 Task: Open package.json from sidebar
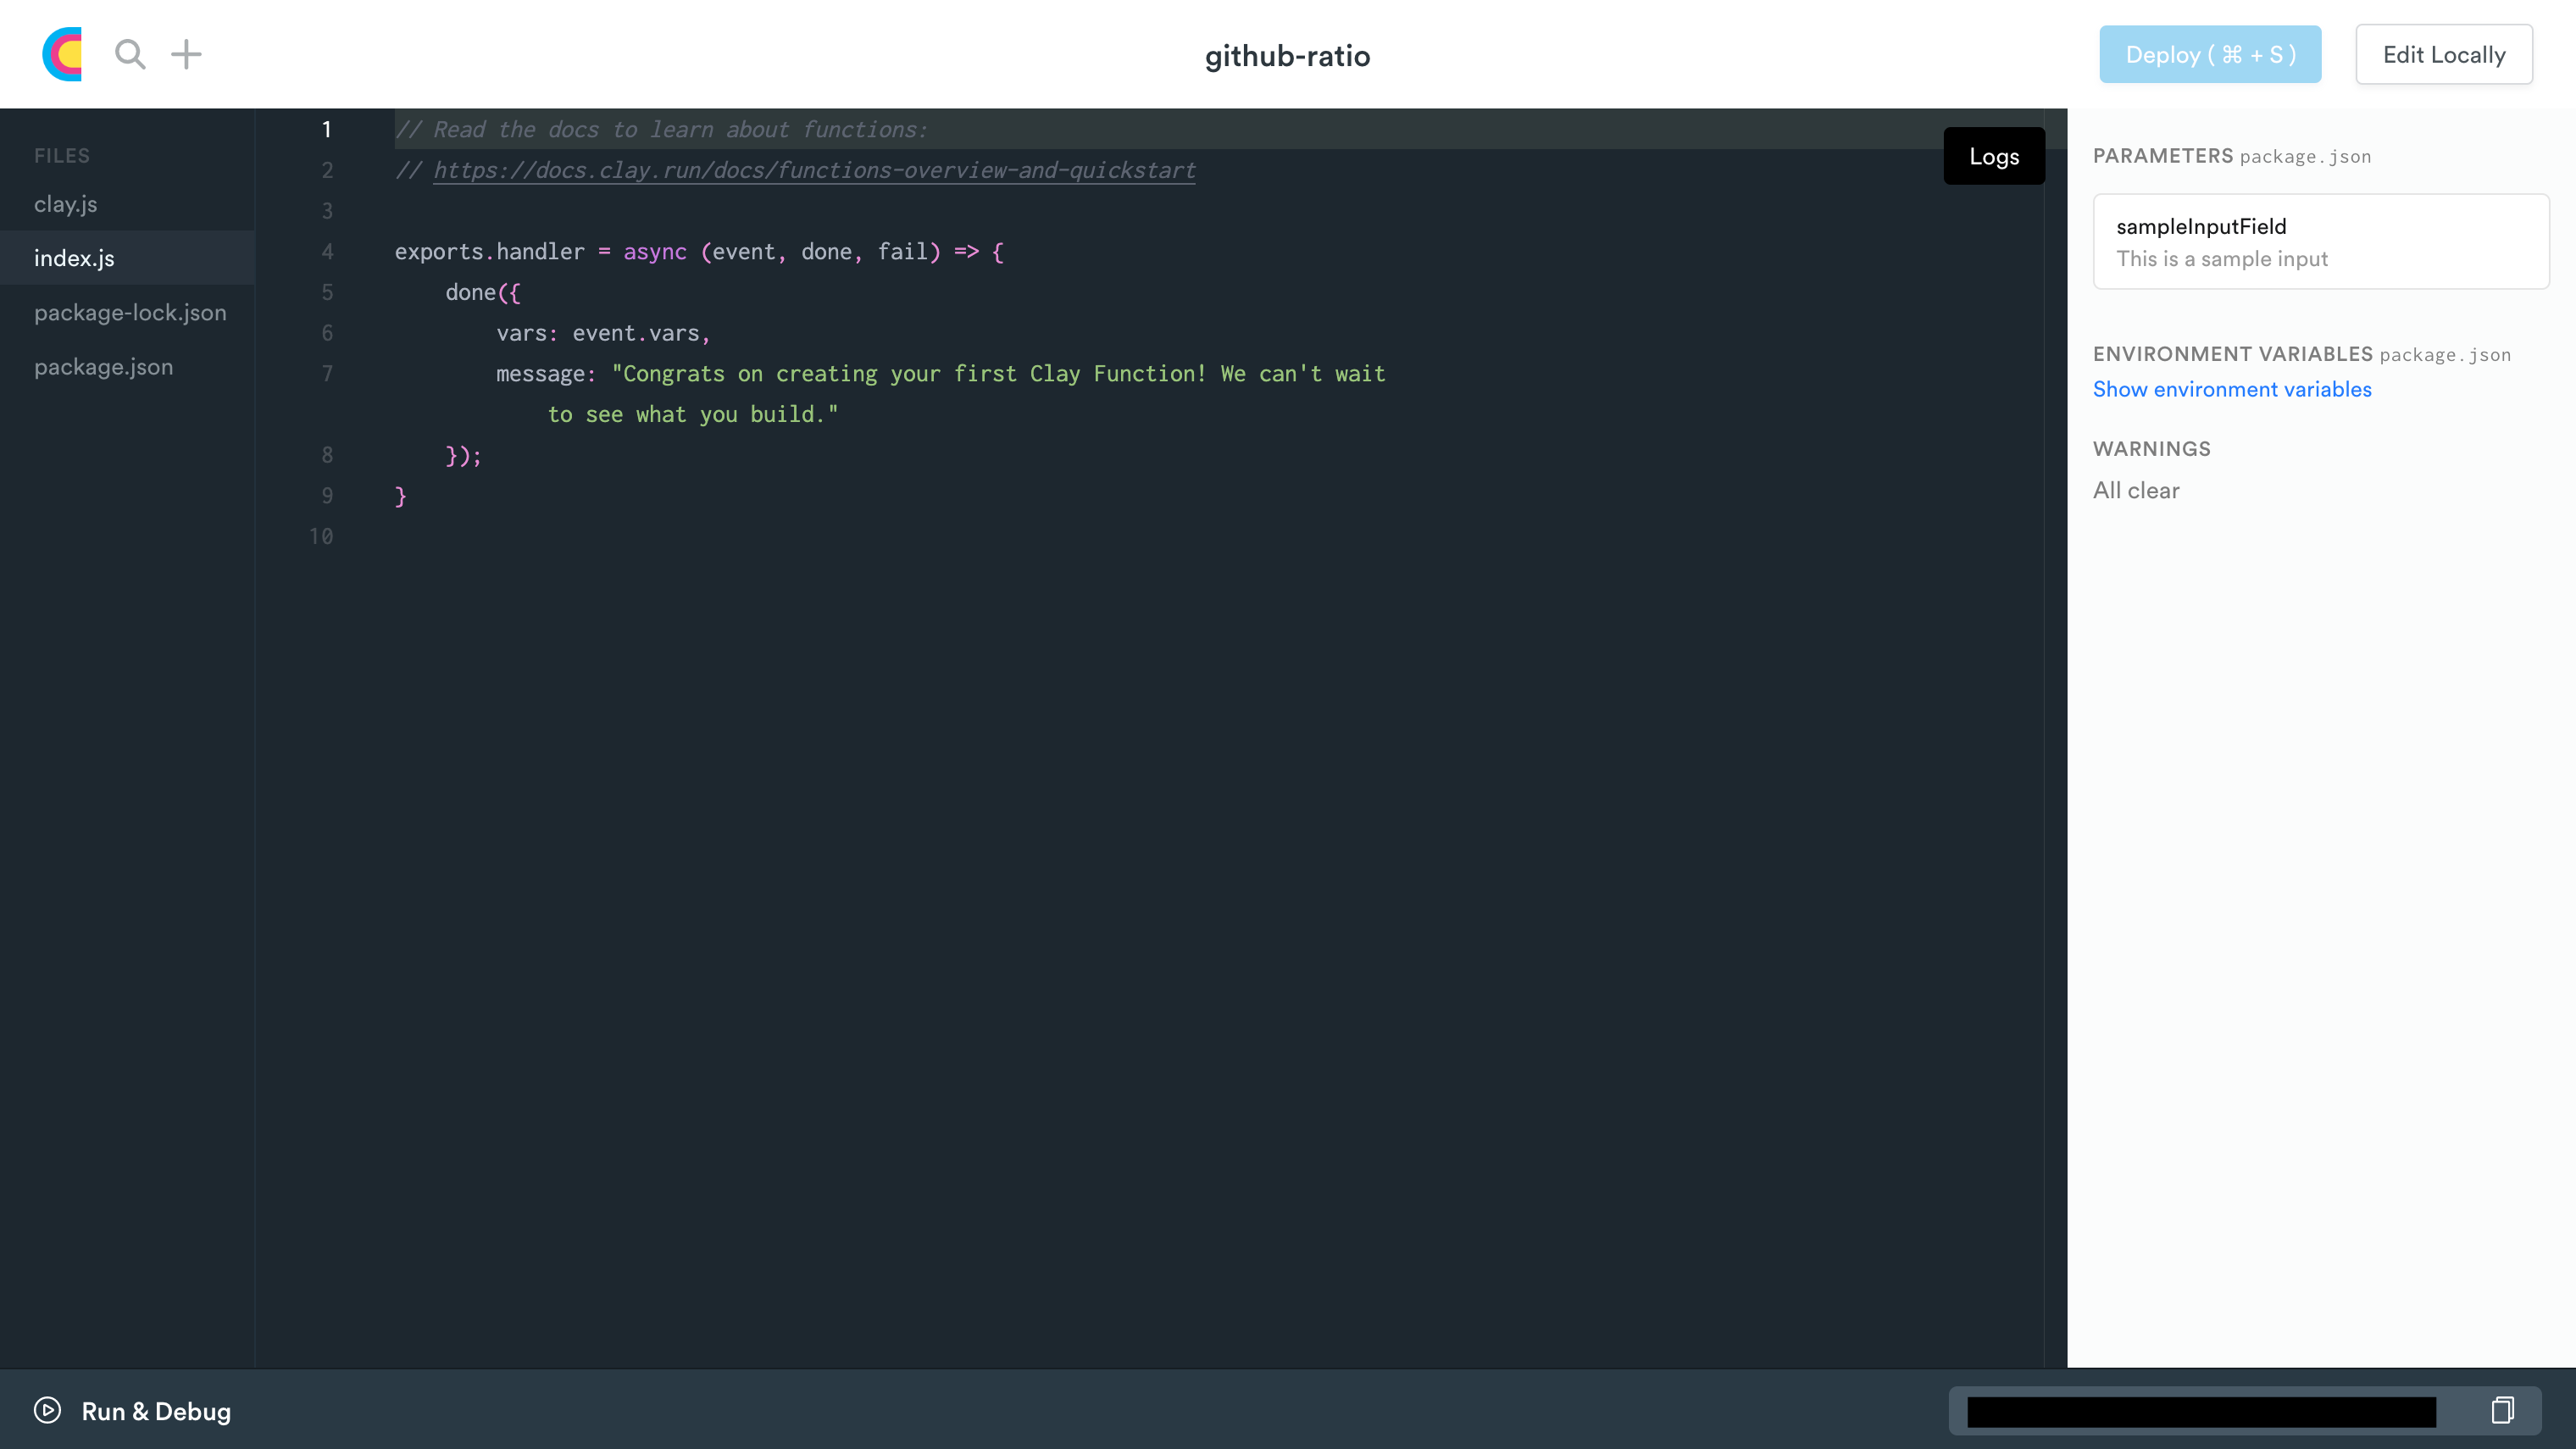pyautogui.click(x=103, y=367)
